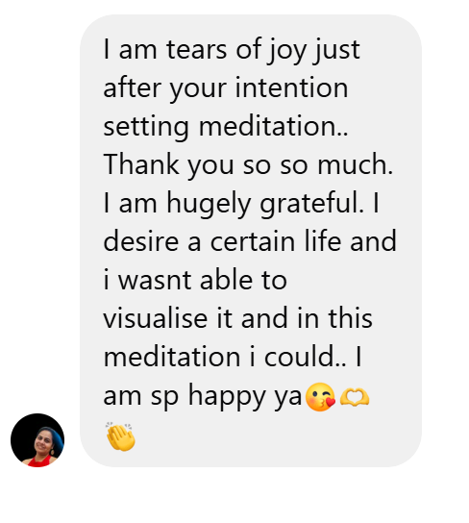Click the kissing face emoji
469x523 pixels.
[320, 397]
